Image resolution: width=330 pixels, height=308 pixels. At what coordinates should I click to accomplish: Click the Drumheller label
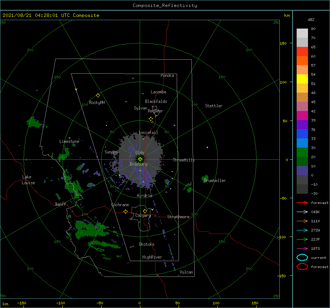[215, 181]
